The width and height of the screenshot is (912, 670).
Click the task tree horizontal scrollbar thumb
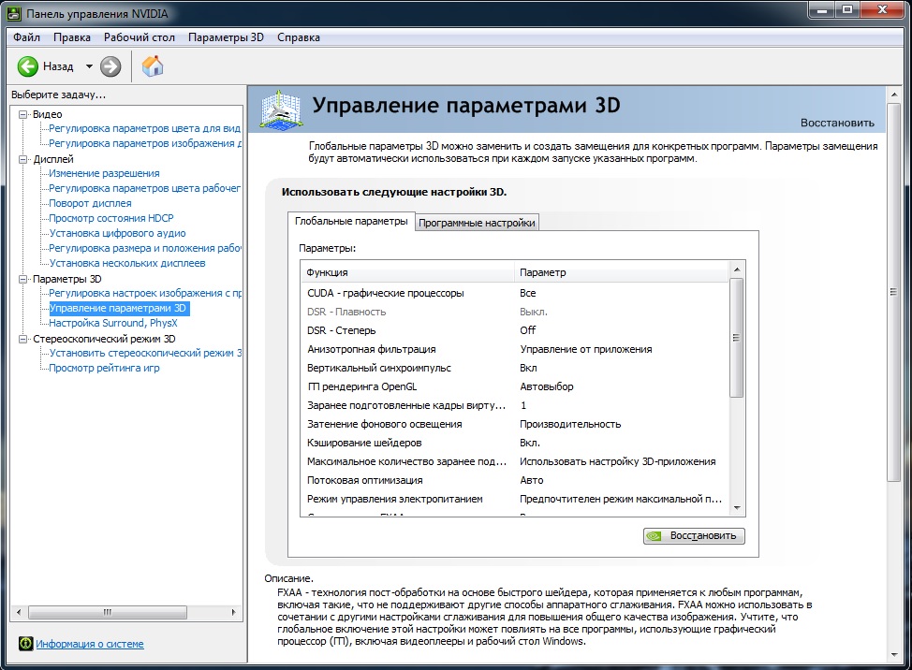click(108, 612)
